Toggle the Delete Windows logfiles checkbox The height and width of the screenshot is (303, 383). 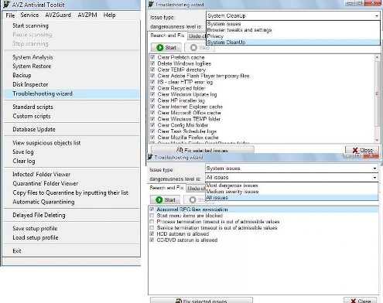pos(152,63)
